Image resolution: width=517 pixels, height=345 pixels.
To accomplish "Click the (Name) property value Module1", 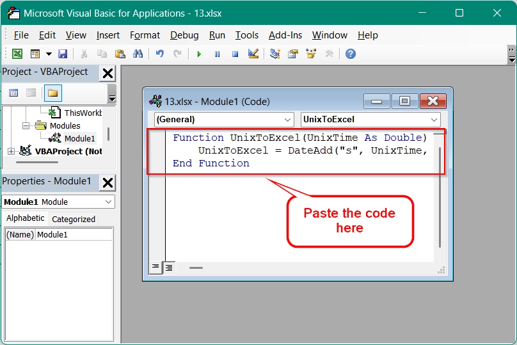I will [74, 234].
